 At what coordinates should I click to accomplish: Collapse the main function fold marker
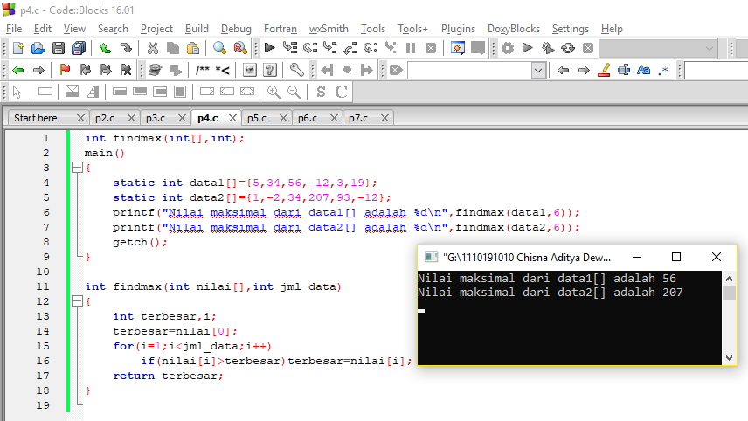(77, 168)
